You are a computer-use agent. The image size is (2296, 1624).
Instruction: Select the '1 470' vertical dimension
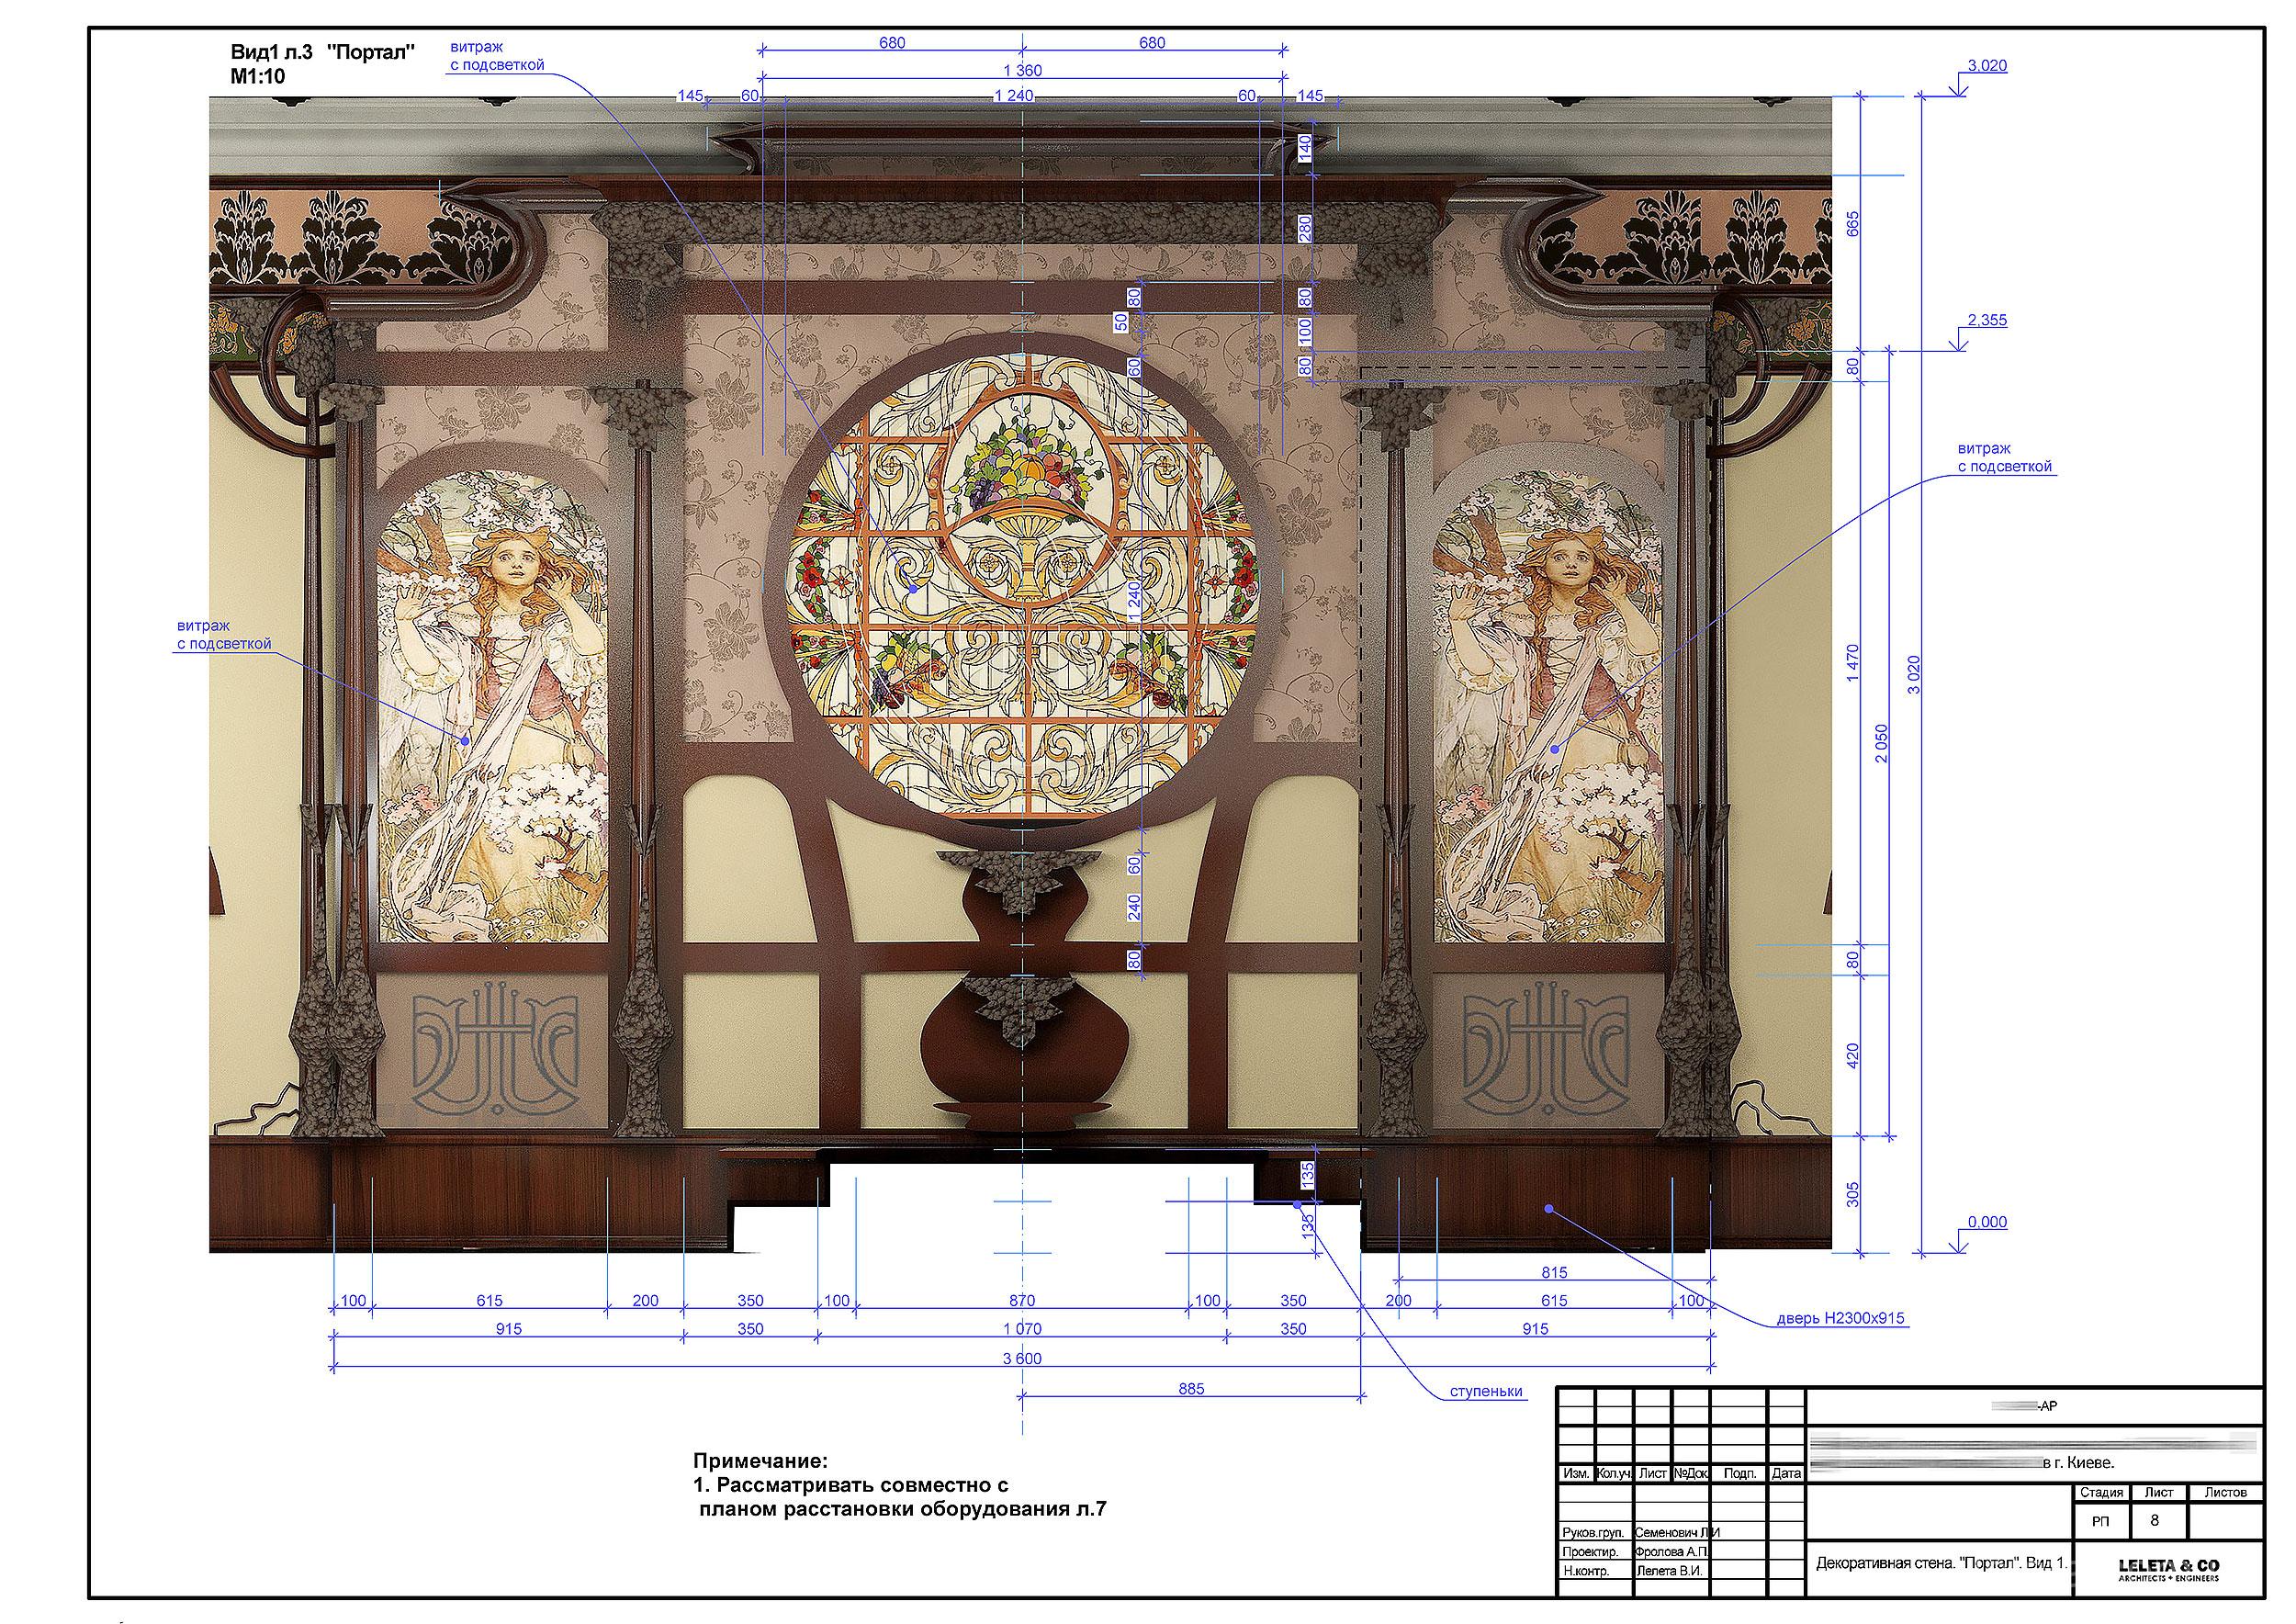point(1852,664)
